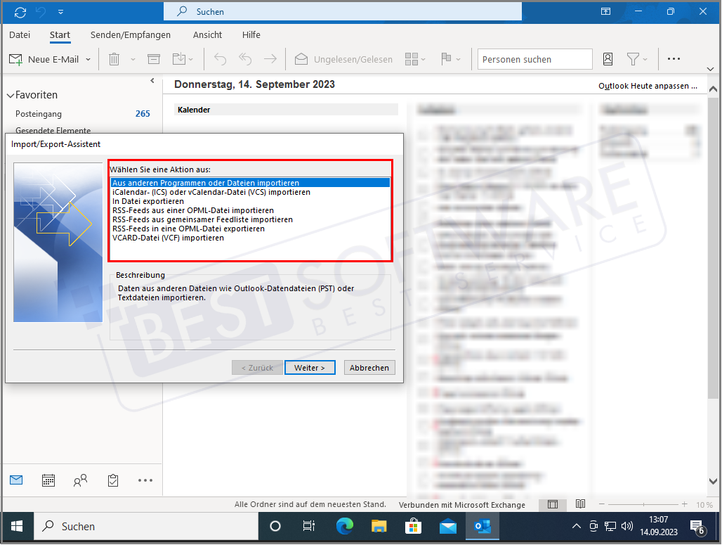Open the Ansicht menu tab
This screenshot has height=545, width=722.
[x=207, y=35]
